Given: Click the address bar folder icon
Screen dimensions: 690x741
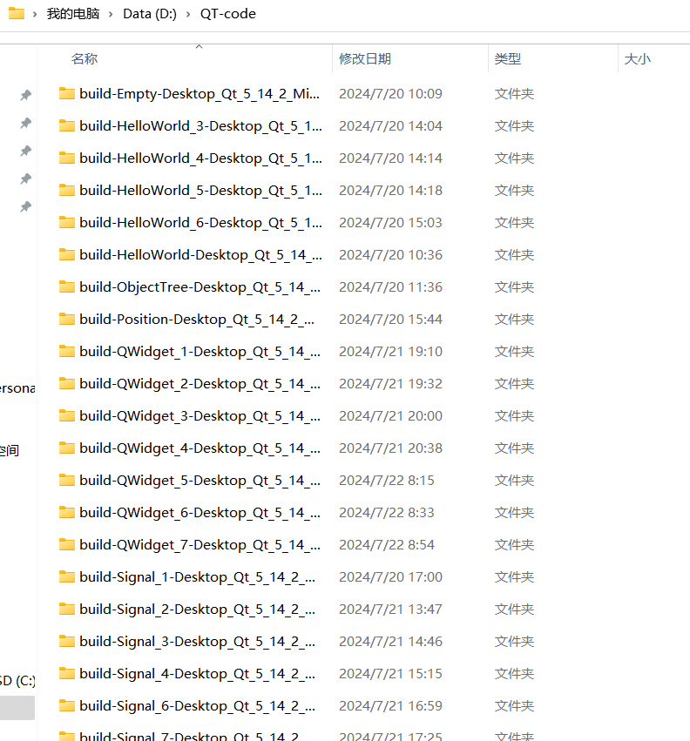Looking at the screenshot, I should pos(17,13).
